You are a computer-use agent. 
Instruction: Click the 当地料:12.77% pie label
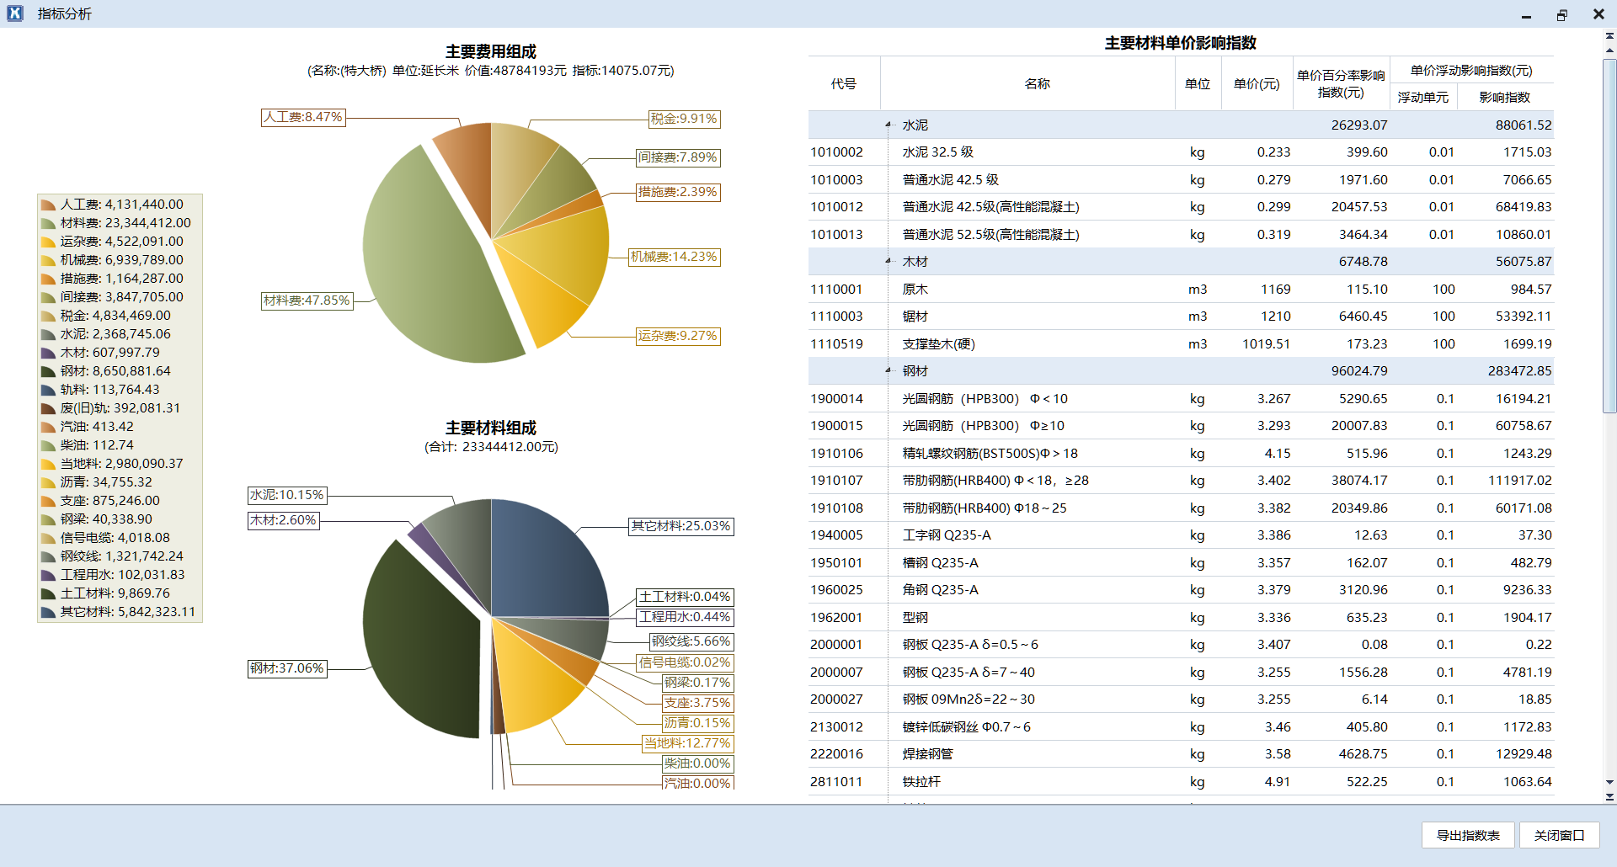coord(688,743)
